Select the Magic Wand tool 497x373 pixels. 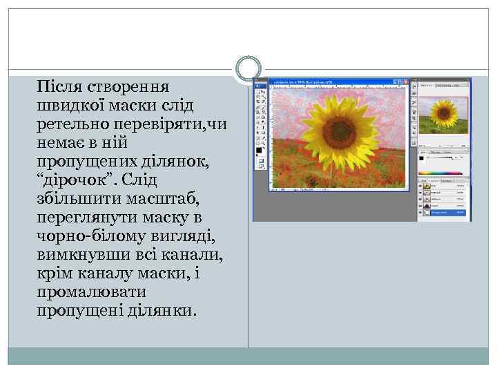263,97
